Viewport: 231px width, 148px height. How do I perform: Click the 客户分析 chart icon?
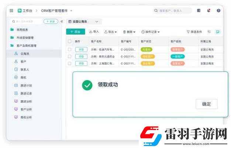point(16,109)
